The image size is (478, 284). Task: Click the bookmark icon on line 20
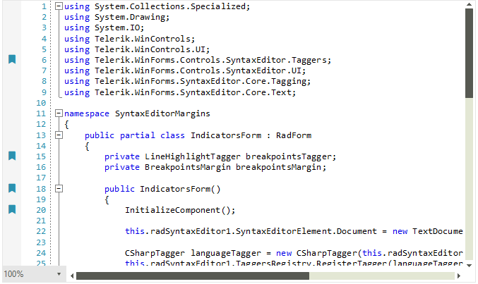12,209
